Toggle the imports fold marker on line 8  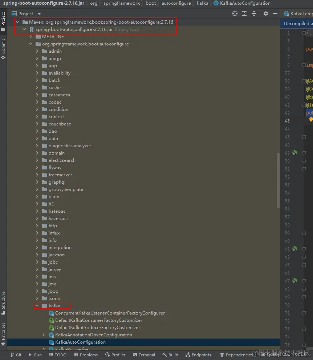[304, 65]
